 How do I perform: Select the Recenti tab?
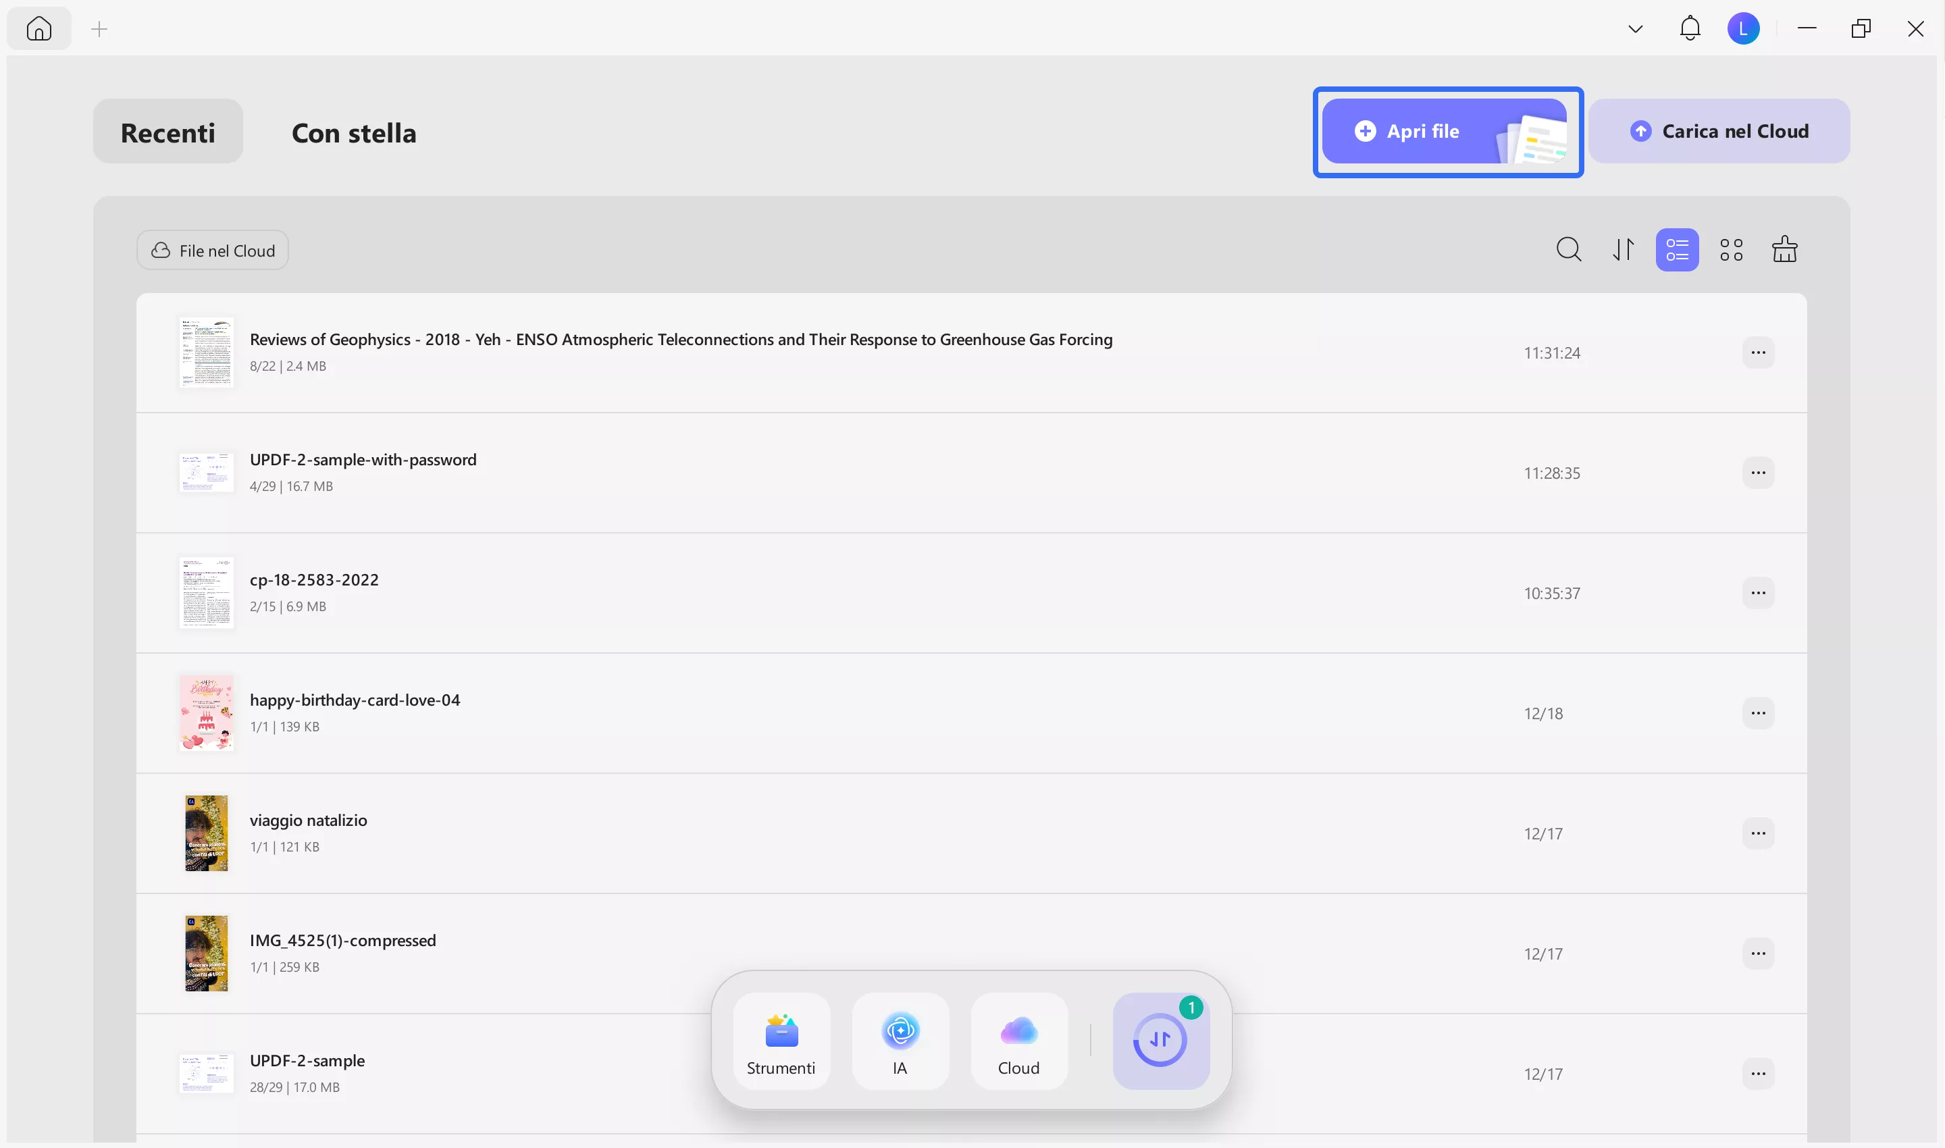pyautogui.click(x=168, y=132)
